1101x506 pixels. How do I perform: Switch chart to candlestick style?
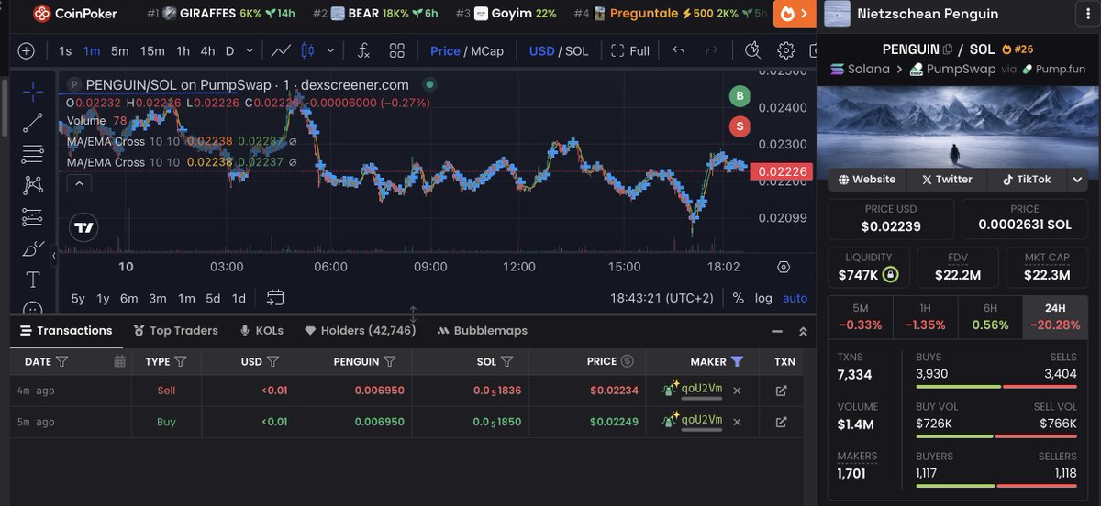307,51
